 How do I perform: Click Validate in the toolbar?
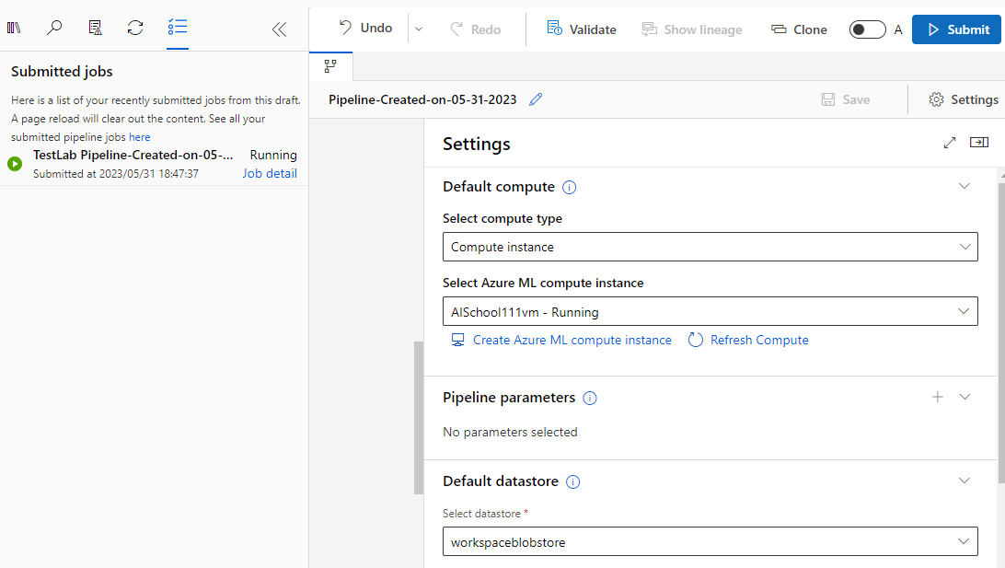[x=582, y=29]
